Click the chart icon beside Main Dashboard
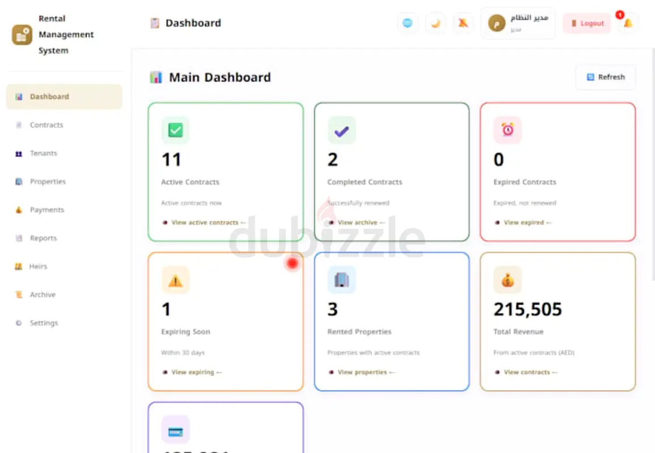This screenshot has width=655, height=453. tap(156, 77)
